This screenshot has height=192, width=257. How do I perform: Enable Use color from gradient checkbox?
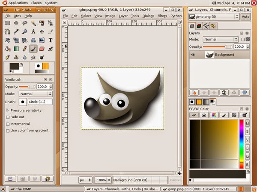point(8,131)
